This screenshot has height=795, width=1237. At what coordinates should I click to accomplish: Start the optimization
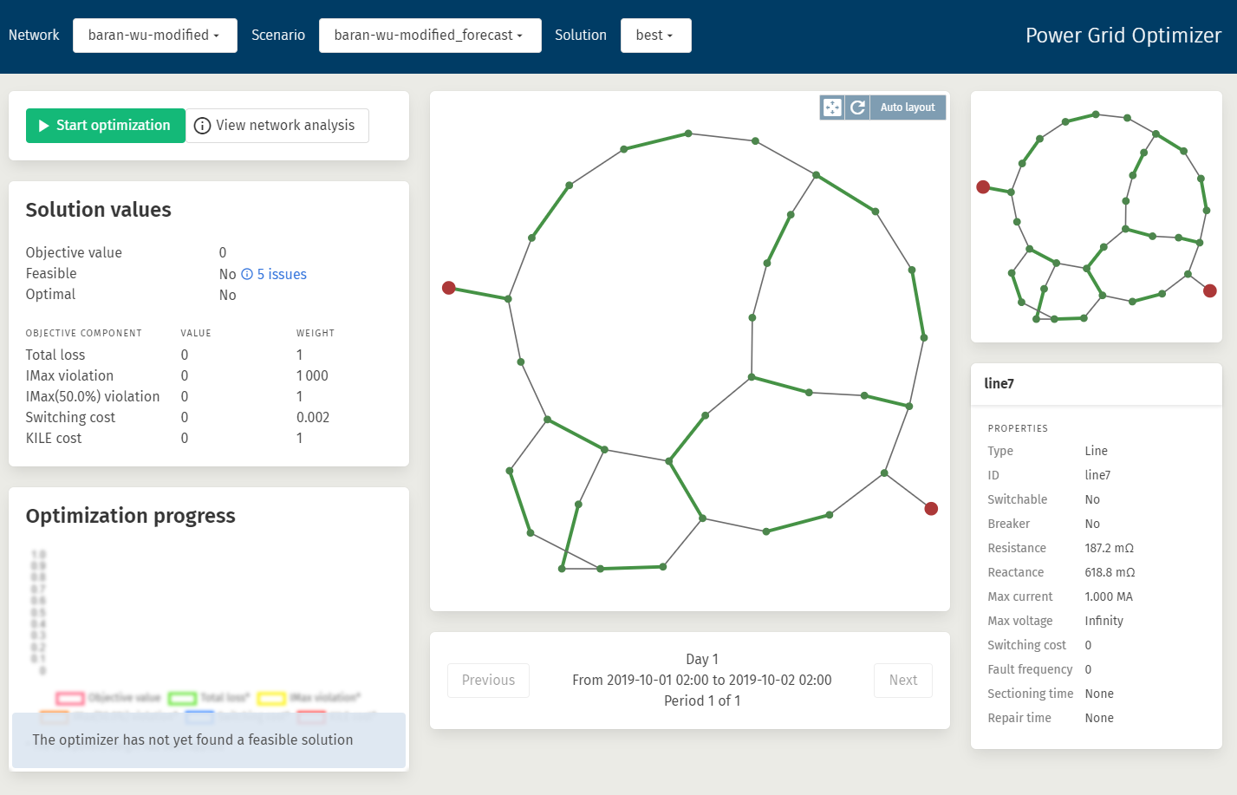(105, 126)
